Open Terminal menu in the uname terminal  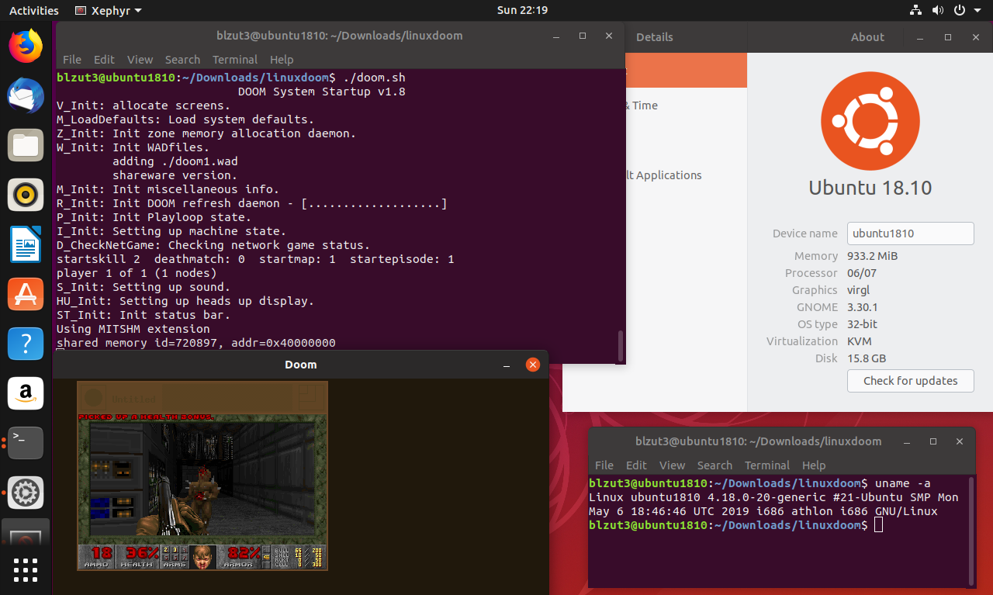click(x=767, y=465)
